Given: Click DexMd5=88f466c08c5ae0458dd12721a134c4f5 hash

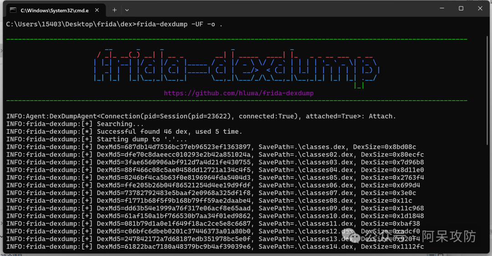Looking at the screenshot, I should point(174,170).
